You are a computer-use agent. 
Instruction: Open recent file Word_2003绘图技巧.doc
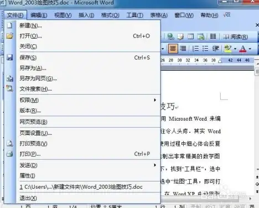[x=82, y=187]
